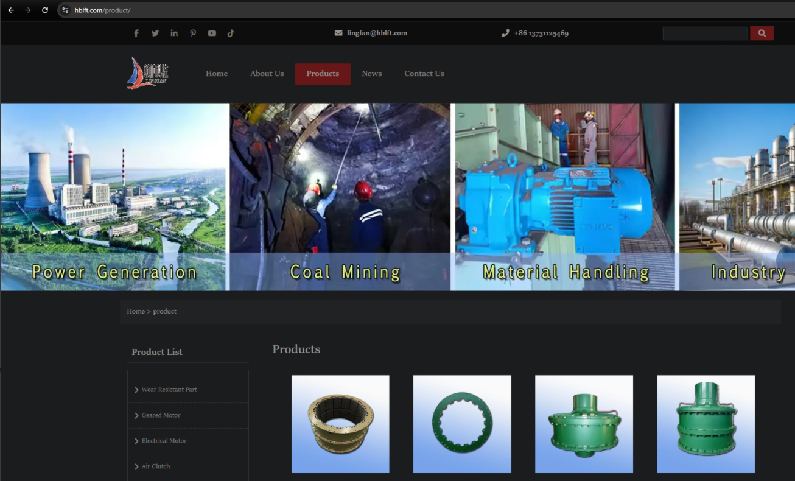Screen dimensions: 795x481
Task: Click inside the site search text field
Action: pos(705,33)
